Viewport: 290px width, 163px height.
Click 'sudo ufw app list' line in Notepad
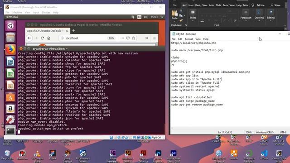point(185,76)
